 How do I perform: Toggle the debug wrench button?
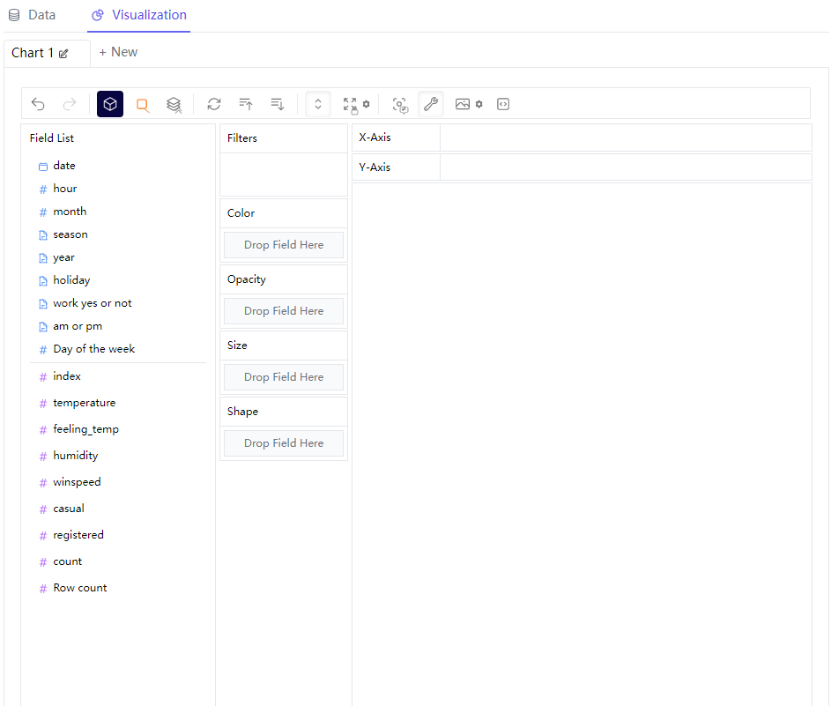431,104
